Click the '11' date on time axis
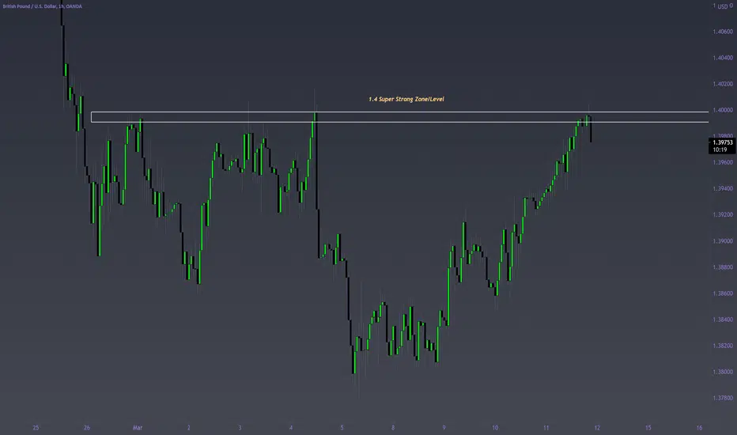737x435 pixels. coord(546,427)
